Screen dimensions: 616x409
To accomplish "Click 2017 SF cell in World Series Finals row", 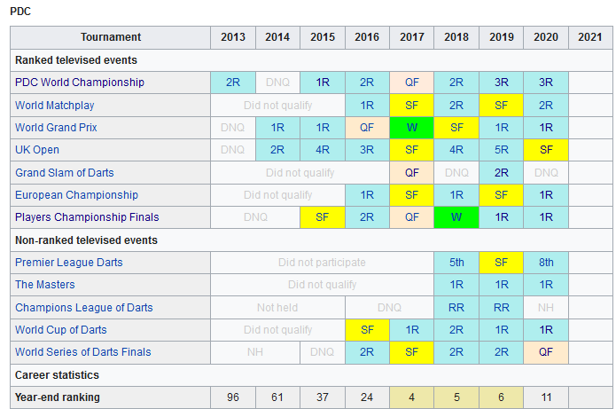I will (412, 352).
